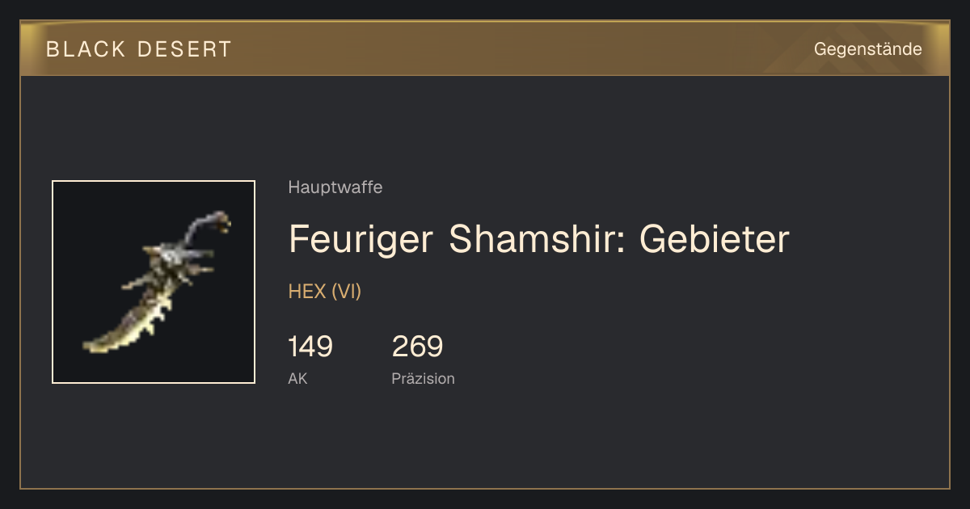
Task: Select the word Feuriger in the title
Action: [x=361, y=239]
